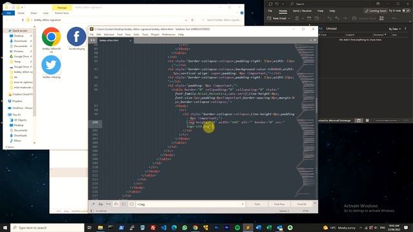The width and height of the screenshot is (413, 232).
Task: Open Sublime Text File menu
Action: click(x=92, y=34)
